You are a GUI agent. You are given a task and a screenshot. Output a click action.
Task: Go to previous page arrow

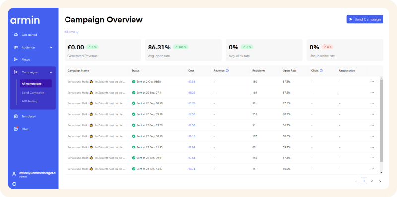(356, 181)
